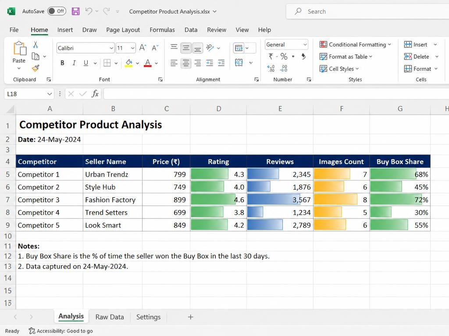Screen dimensions: 449x336
Task: Apply the Borders icon
Action: click(107, 63)
